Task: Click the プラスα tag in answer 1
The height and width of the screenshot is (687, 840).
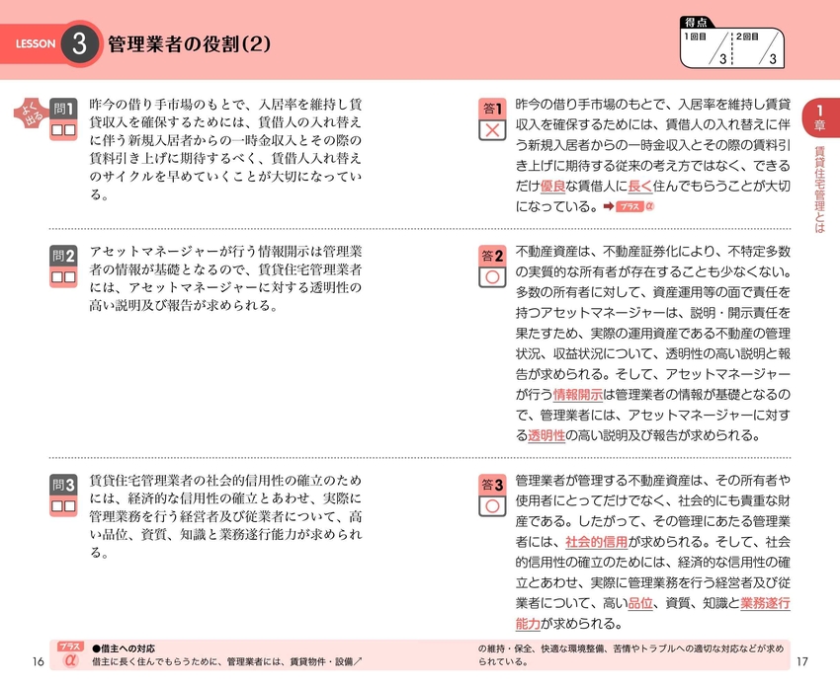Action: [634, 206]
